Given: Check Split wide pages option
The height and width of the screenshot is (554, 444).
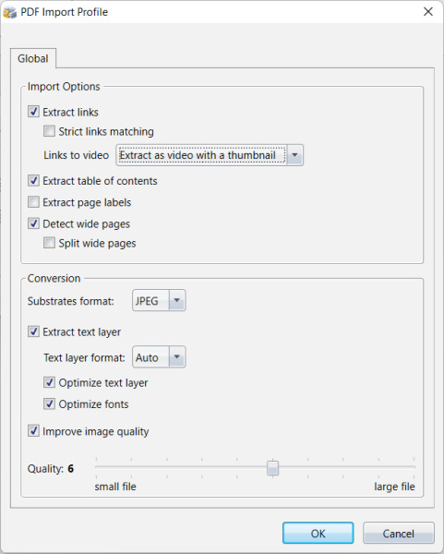Looking at the screenshot, I should 49,243.
